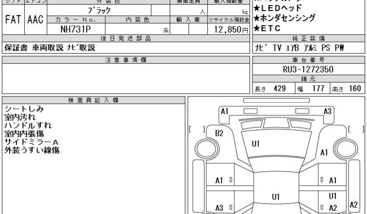Select the シートしみ inspector note

tap(24, 109)
